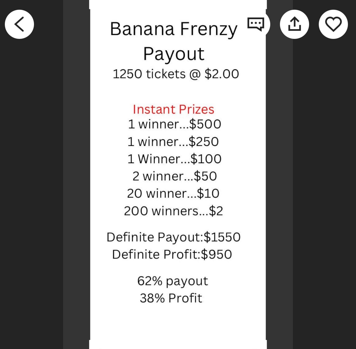Click the dark background beneath the back arrow
The image size is (356, 349).
click(x=31, y=189)
